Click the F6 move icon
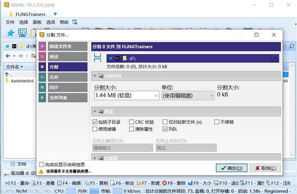 [x=113, y=183]
